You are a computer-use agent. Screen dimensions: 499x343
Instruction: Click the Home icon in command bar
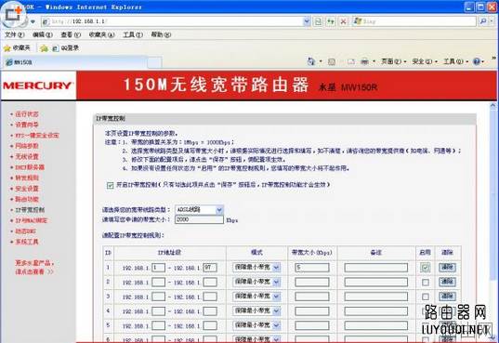311,61
